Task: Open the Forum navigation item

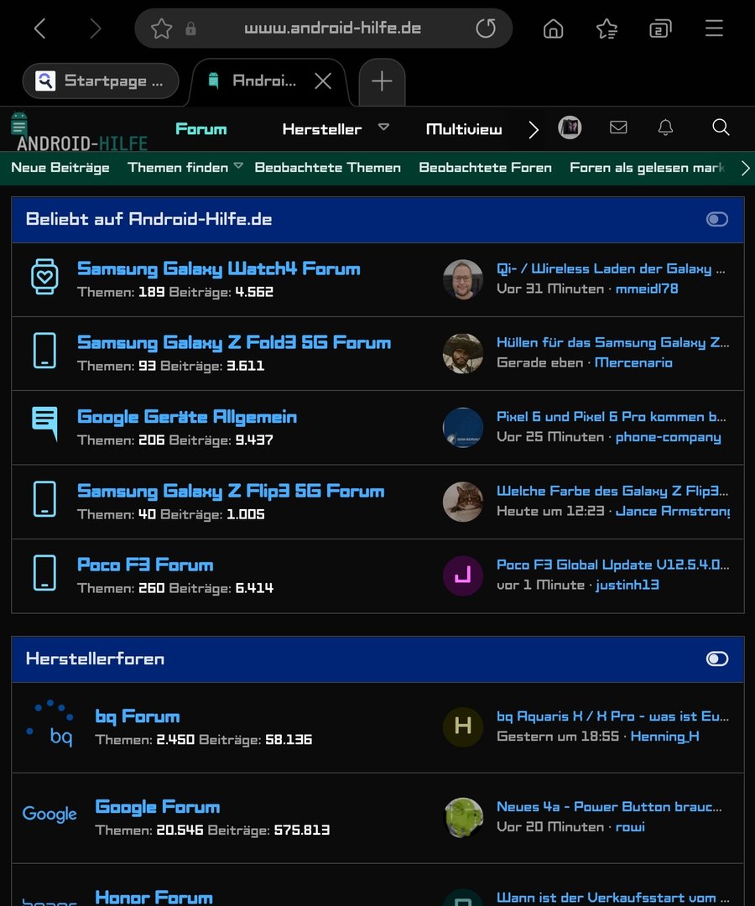Action: coord(201,129)
